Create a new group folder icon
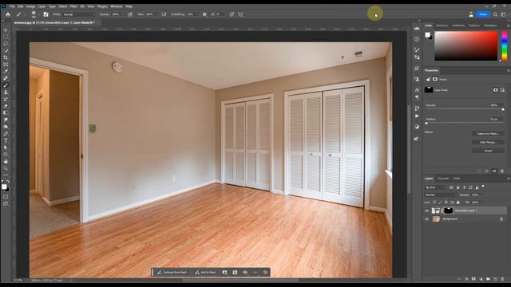 pos(488,279)
